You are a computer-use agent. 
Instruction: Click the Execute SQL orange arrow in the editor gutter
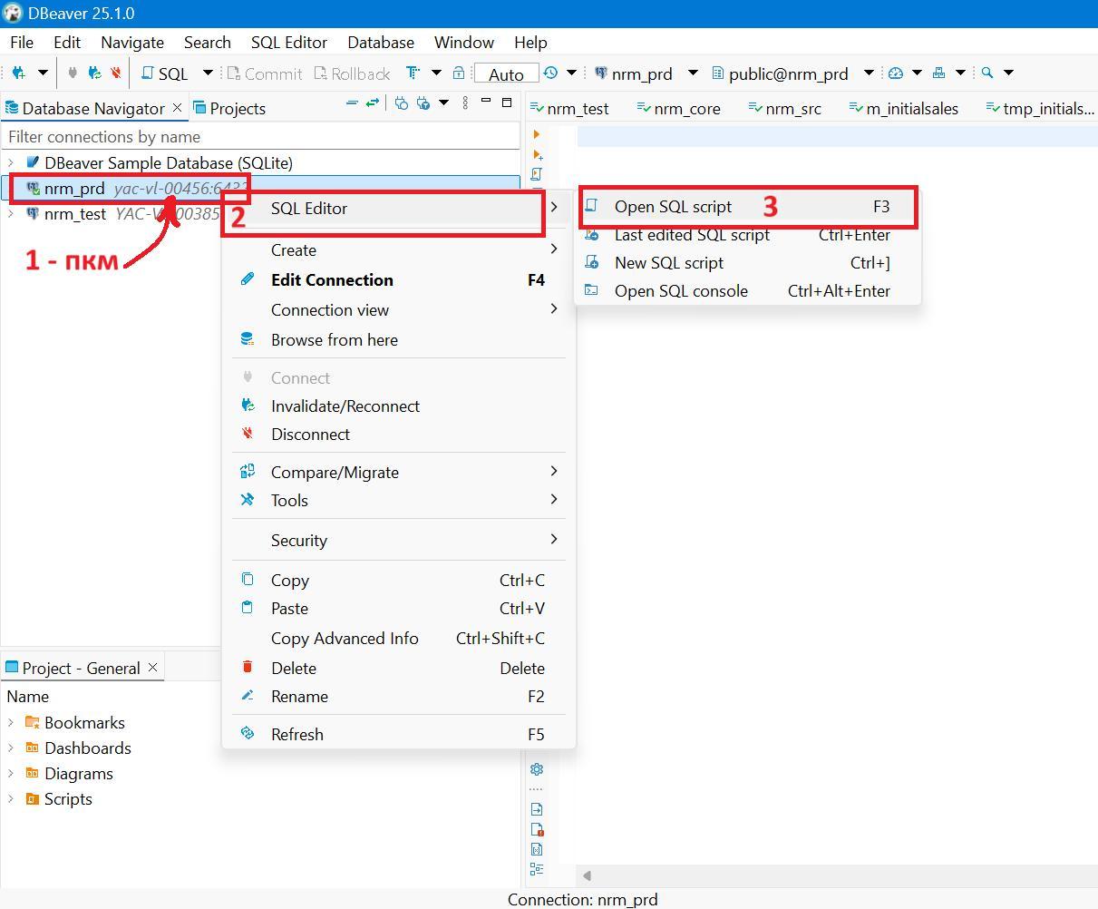click(x=537, y=135)
